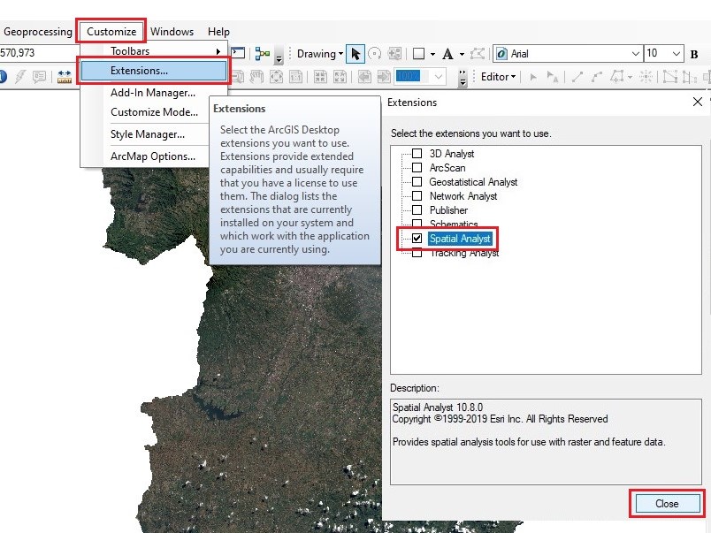Click the HTML Popup tool icon
711x533 pixels.
click(40, 77)
